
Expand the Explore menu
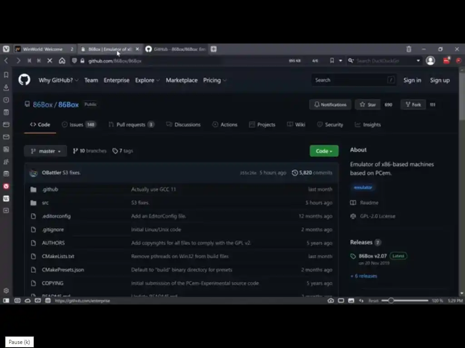(148, 80)
